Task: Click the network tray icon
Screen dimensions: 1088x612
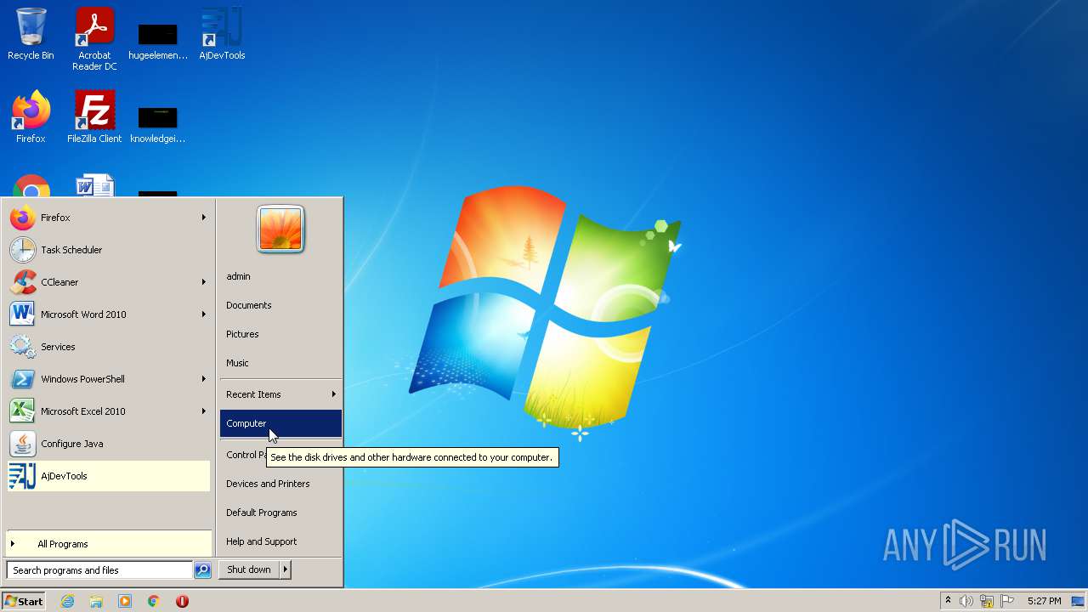Action: 987,601
